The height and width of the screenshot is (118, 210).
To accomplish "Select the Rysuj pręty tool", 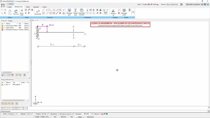I will (x=38, y=12).
